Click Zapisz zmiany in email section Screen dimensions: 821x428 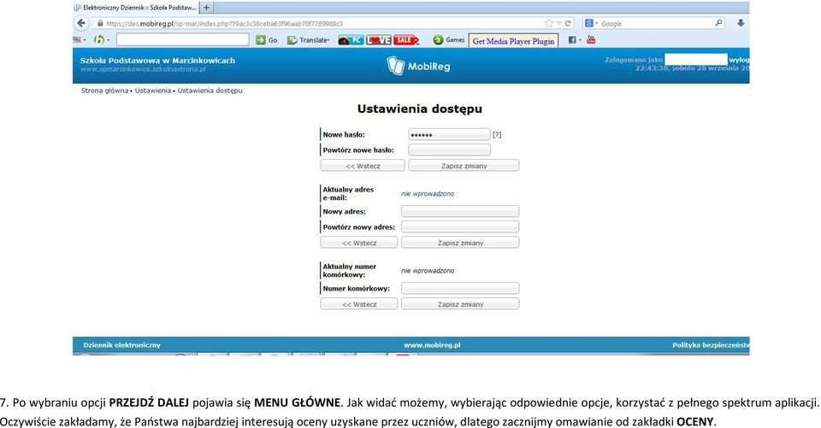pyautogui.click(x=460, y=243)
